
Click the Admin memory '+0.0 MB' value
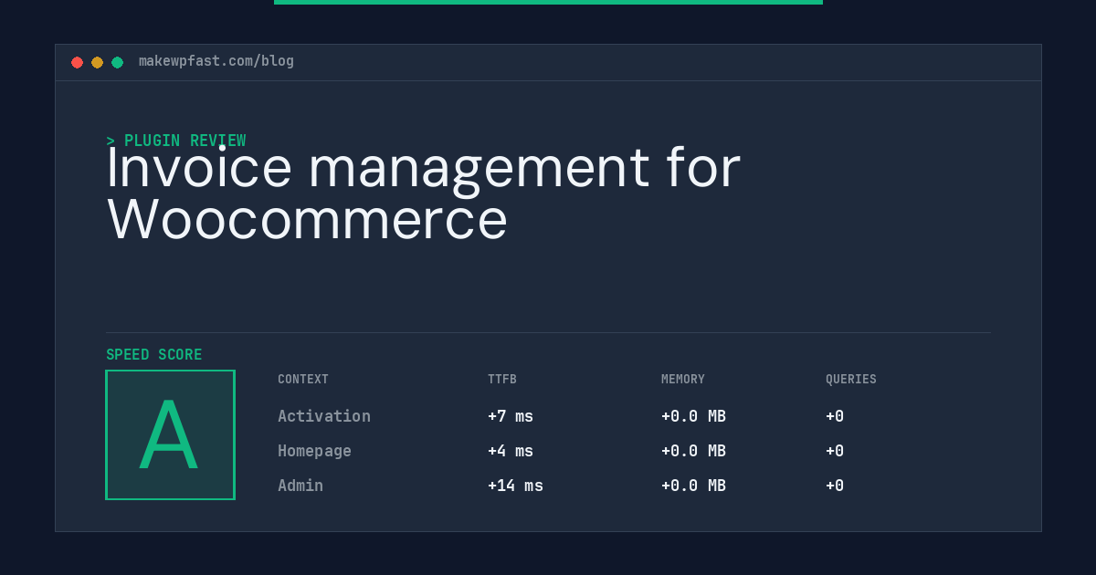click(693, 486)
